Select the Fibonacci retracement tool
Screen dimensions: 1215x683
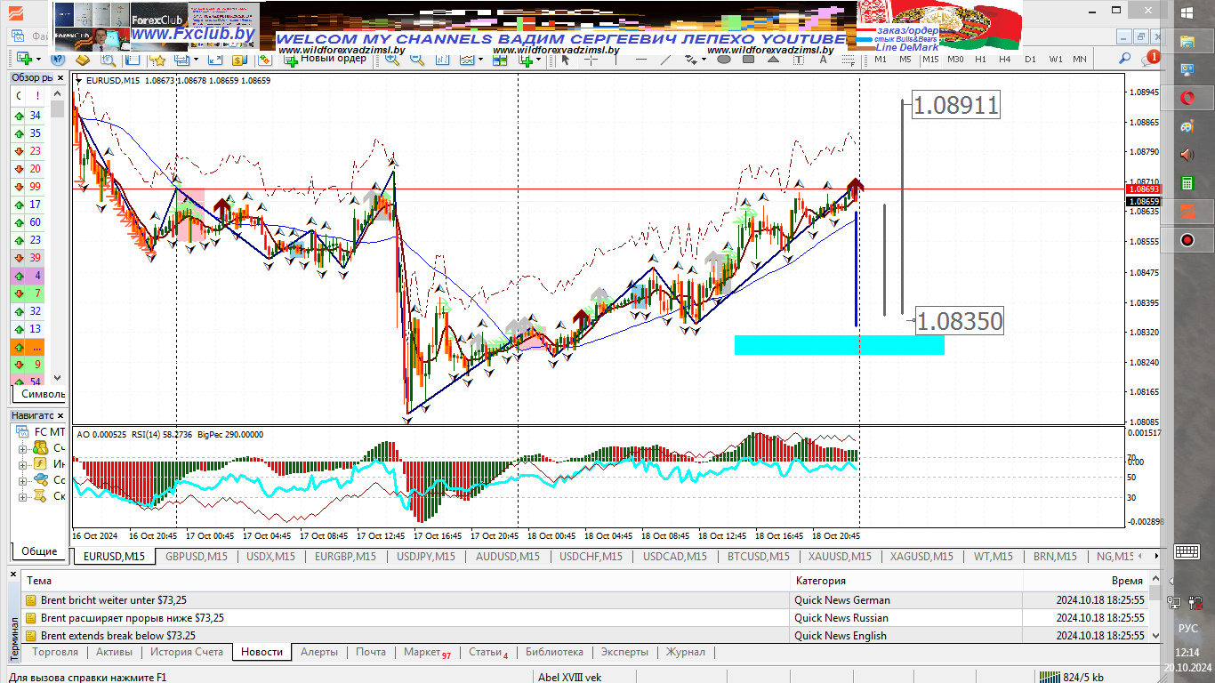click(x=848, y=59)
